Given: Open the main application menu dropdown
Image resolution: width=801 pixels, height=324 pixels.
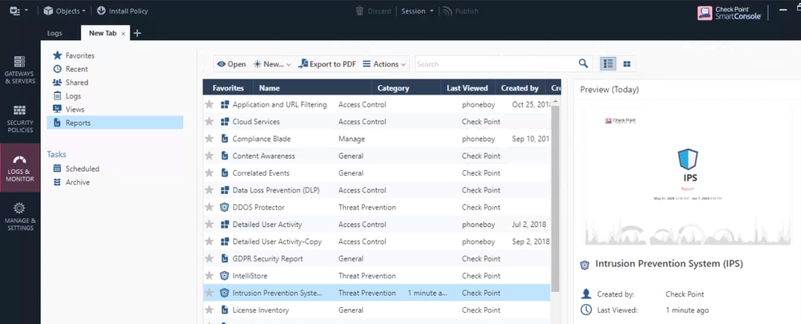Looking at the screenshot, I should point(19,10).
